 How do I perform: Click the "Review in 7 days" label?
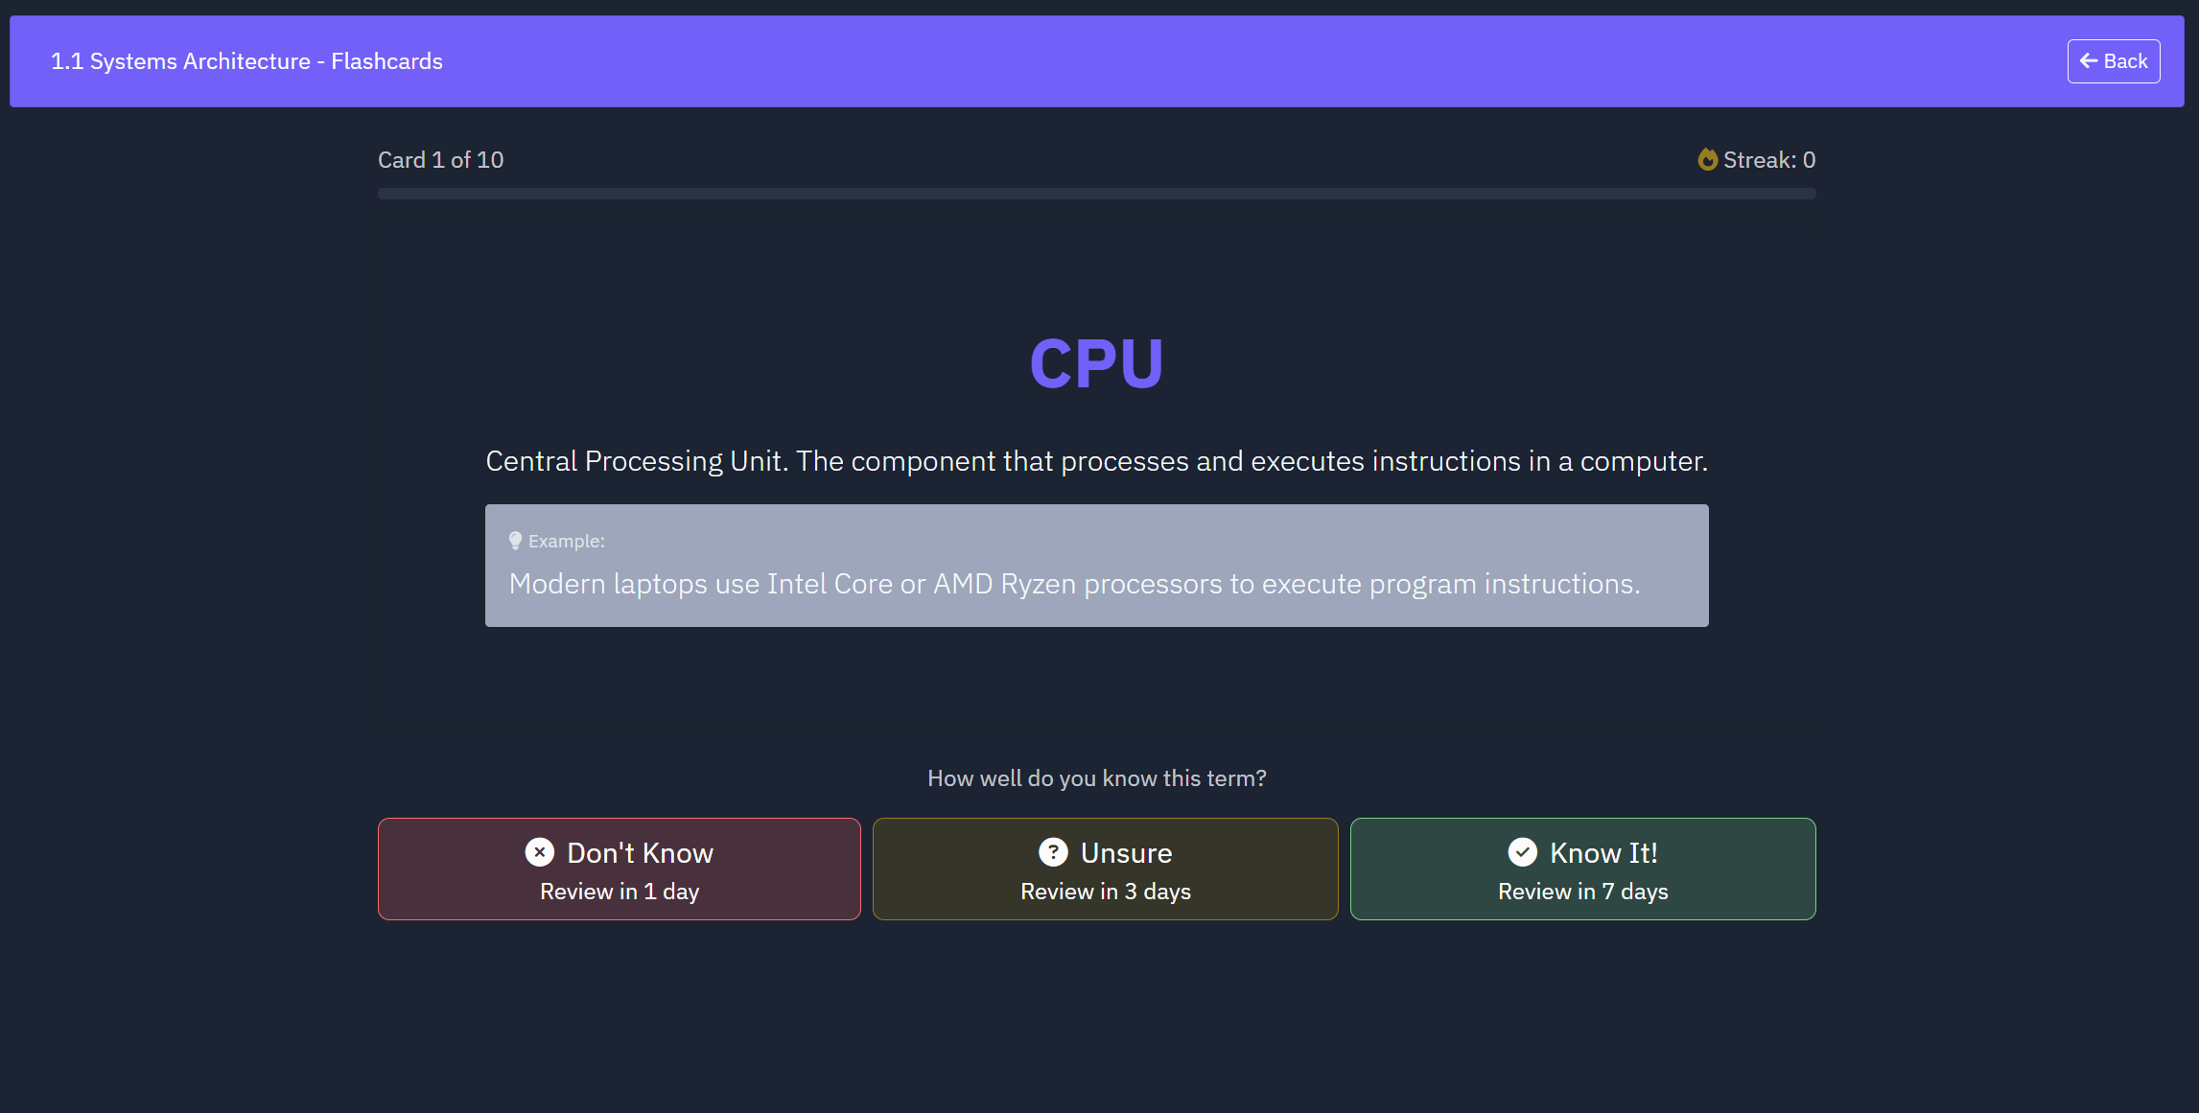[1582, 892]
